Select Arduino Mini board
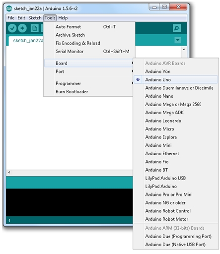This screenshot has width=220, height=254. 176,145
